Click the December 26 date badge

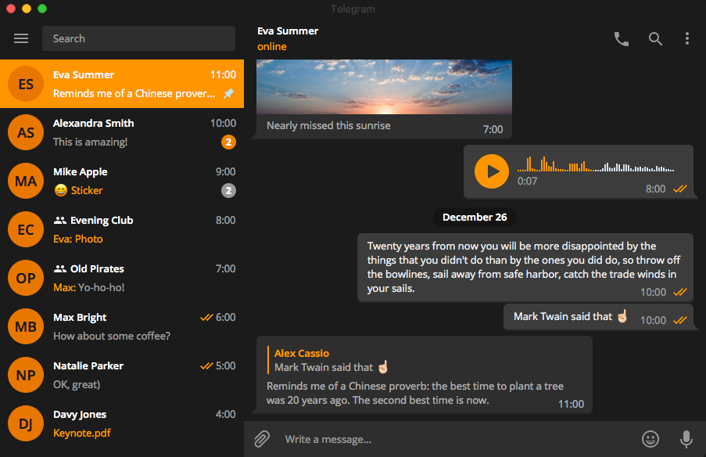(x=475, y=218)
